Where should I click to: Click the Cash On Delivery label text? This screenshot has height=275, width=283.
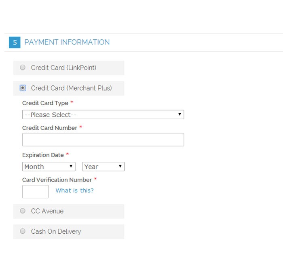coord(56,231)
